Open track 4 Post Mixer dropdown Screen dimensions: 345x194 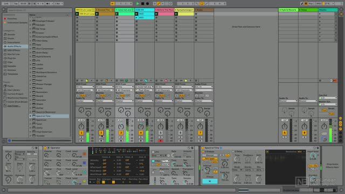coord(144,90)
